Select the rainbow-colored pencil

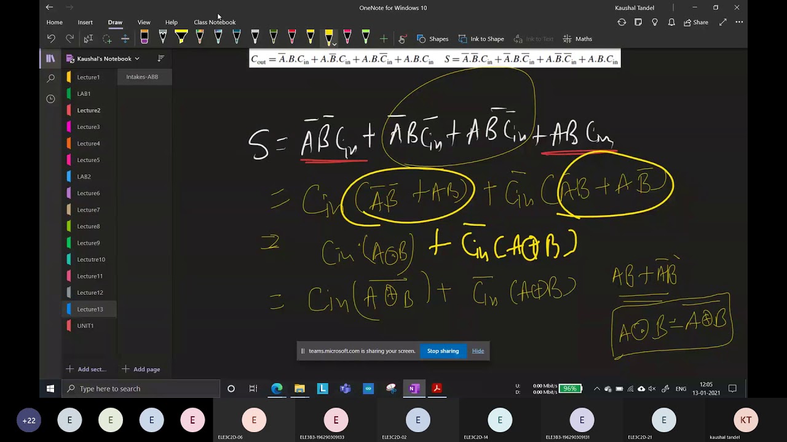[x=200, y=38]
